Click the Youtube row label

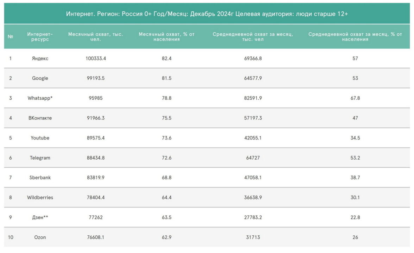tap(40, 138)
